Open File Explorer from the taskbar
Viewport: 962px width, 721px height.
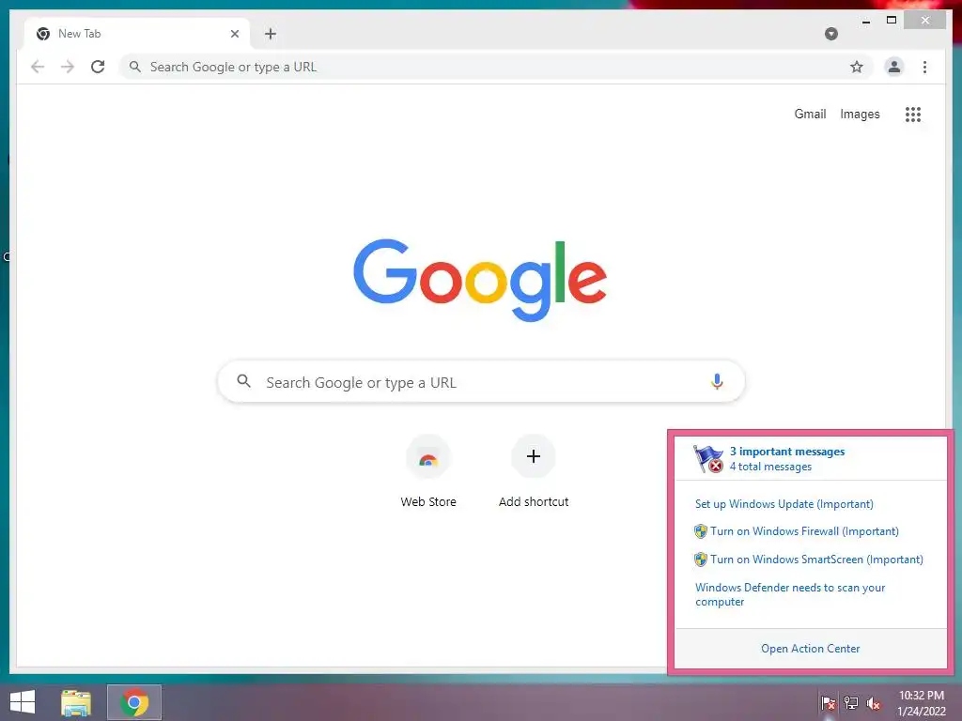click(x=76, y=702)
